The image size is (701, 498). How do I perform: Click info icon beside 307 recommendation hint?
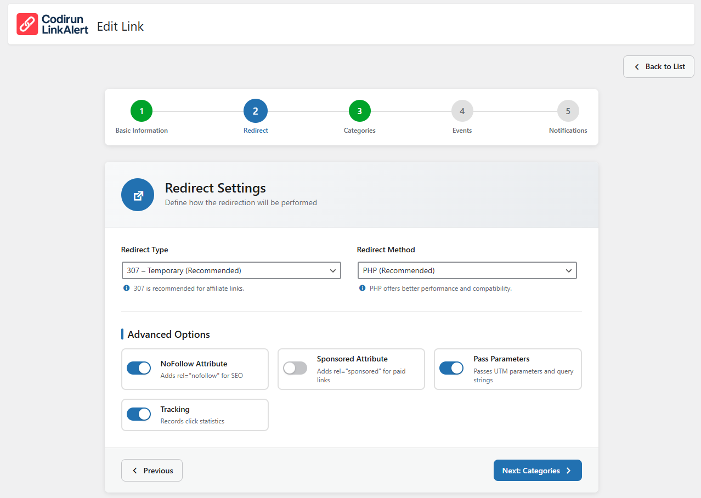(x=127, y=288)
